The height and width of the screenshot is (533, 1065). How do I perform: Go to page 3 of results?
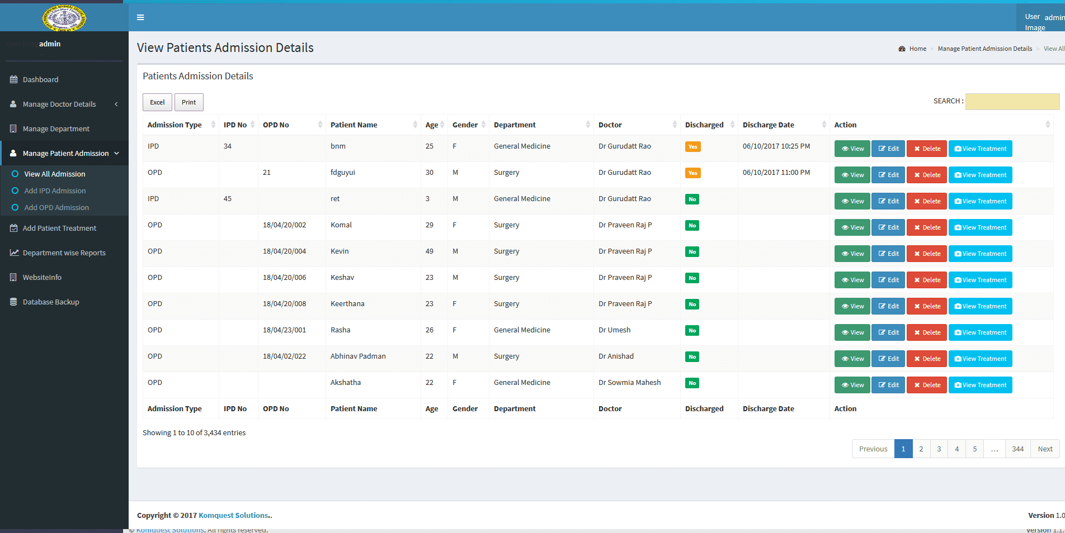pos(939,449)
